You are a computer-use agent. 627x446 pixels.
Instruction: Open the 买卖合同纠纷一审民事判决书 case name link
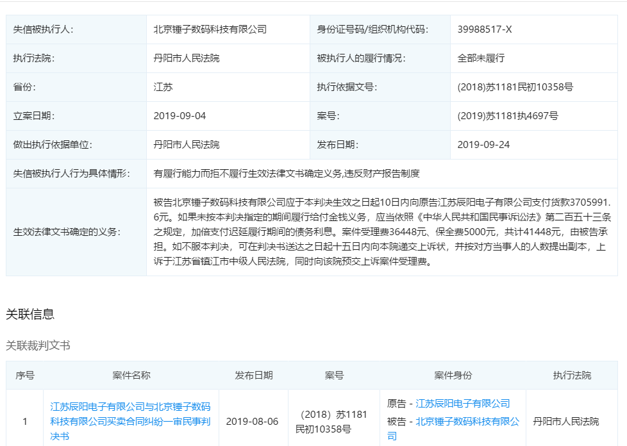(x=130, y=421)
